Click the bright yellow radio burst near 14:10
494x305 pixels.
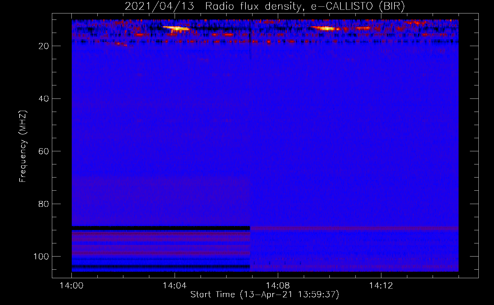(326, 28)
